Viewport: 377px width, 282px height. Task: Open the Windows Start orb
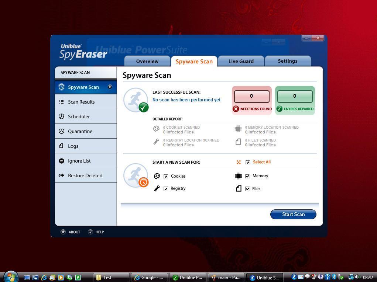11,277
